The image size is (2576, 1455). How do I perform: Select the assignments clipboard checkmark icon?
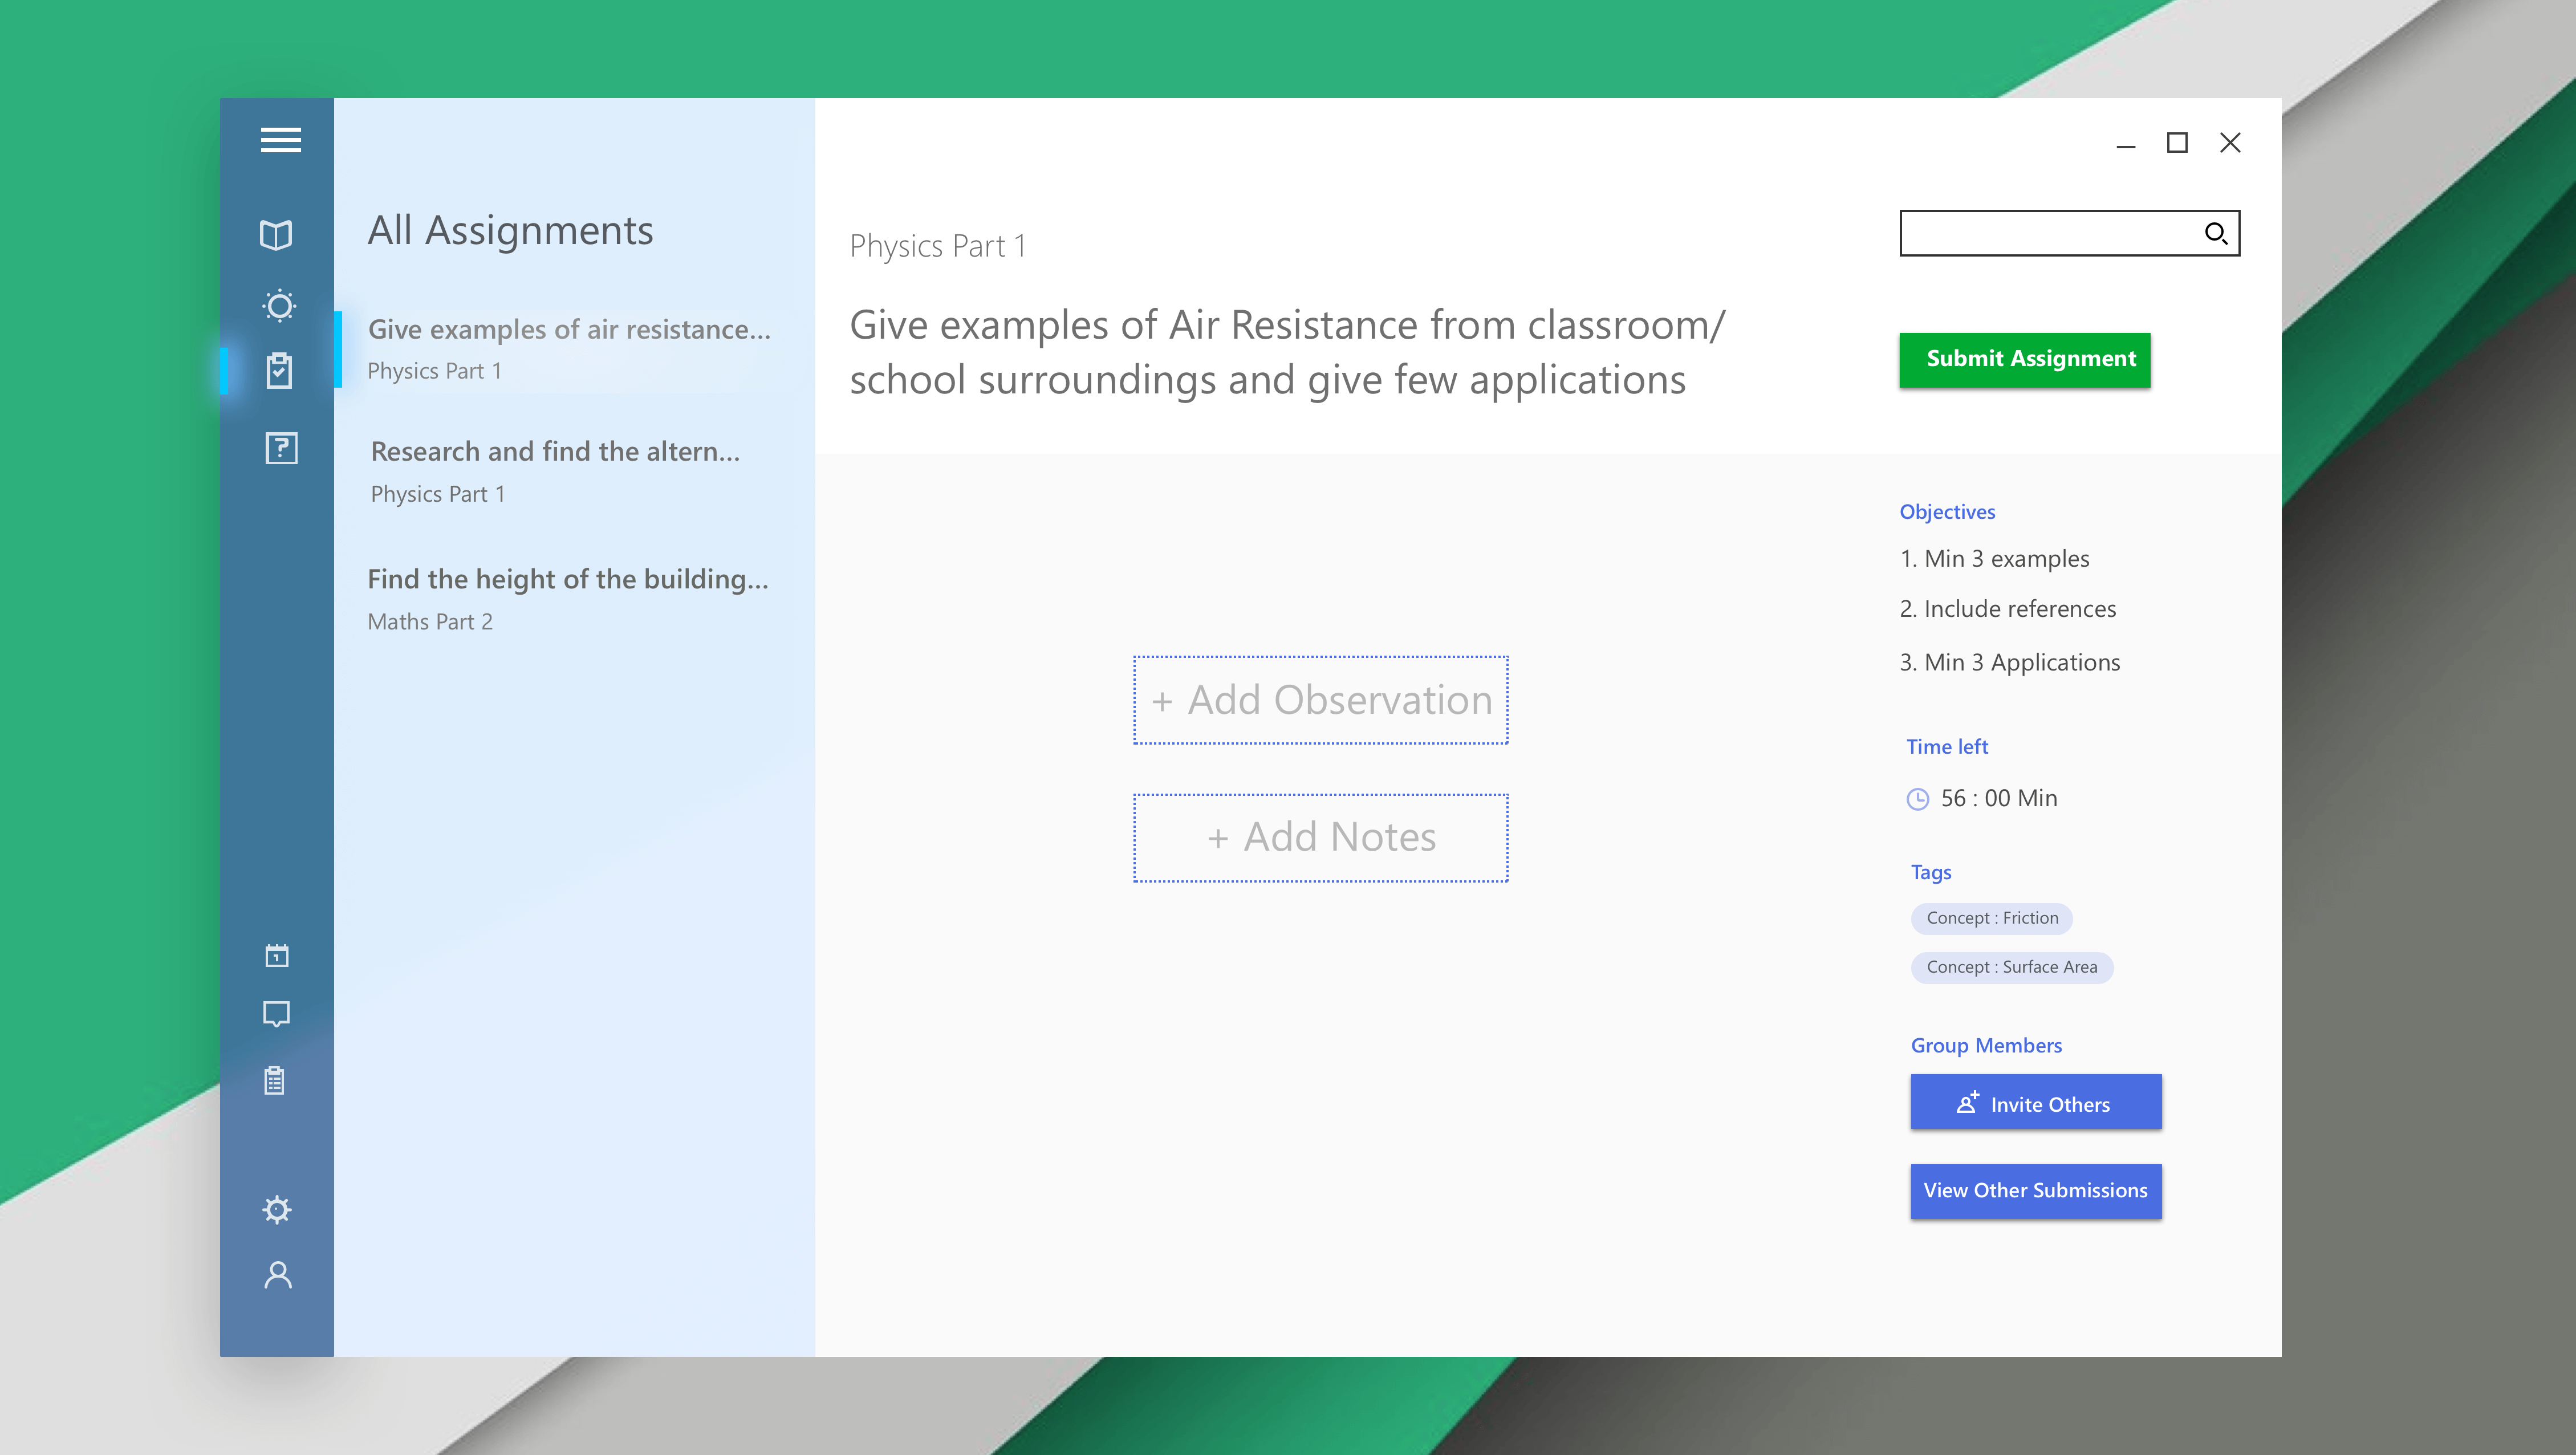click(x=279, y=370)
